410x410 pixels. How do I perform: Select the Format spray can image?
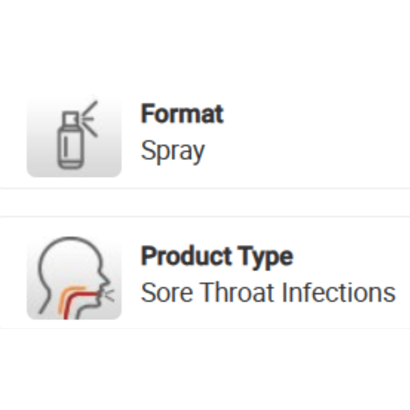pos(74,137)
